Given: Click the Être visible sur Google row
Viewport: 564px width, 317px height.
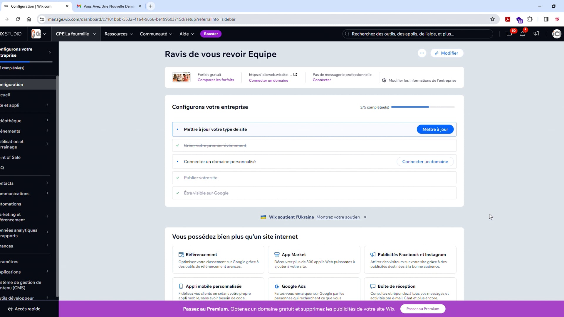Looking at the screenshot, I should tap(314, 193).
